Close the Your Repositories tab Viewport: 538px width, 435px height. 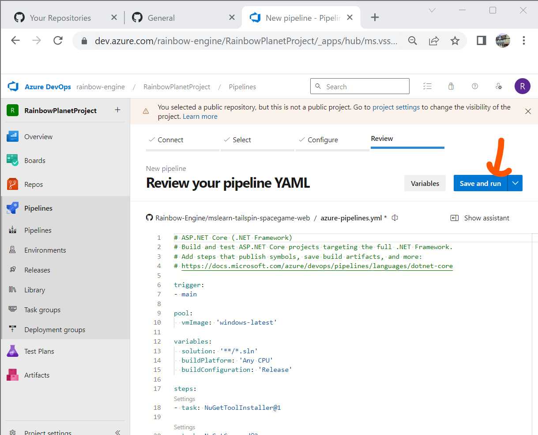point(114,18)
